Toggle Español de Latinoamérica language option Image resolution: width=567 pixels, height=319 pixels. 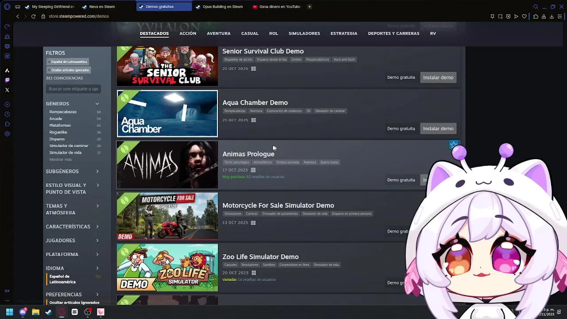click(73, 279)
